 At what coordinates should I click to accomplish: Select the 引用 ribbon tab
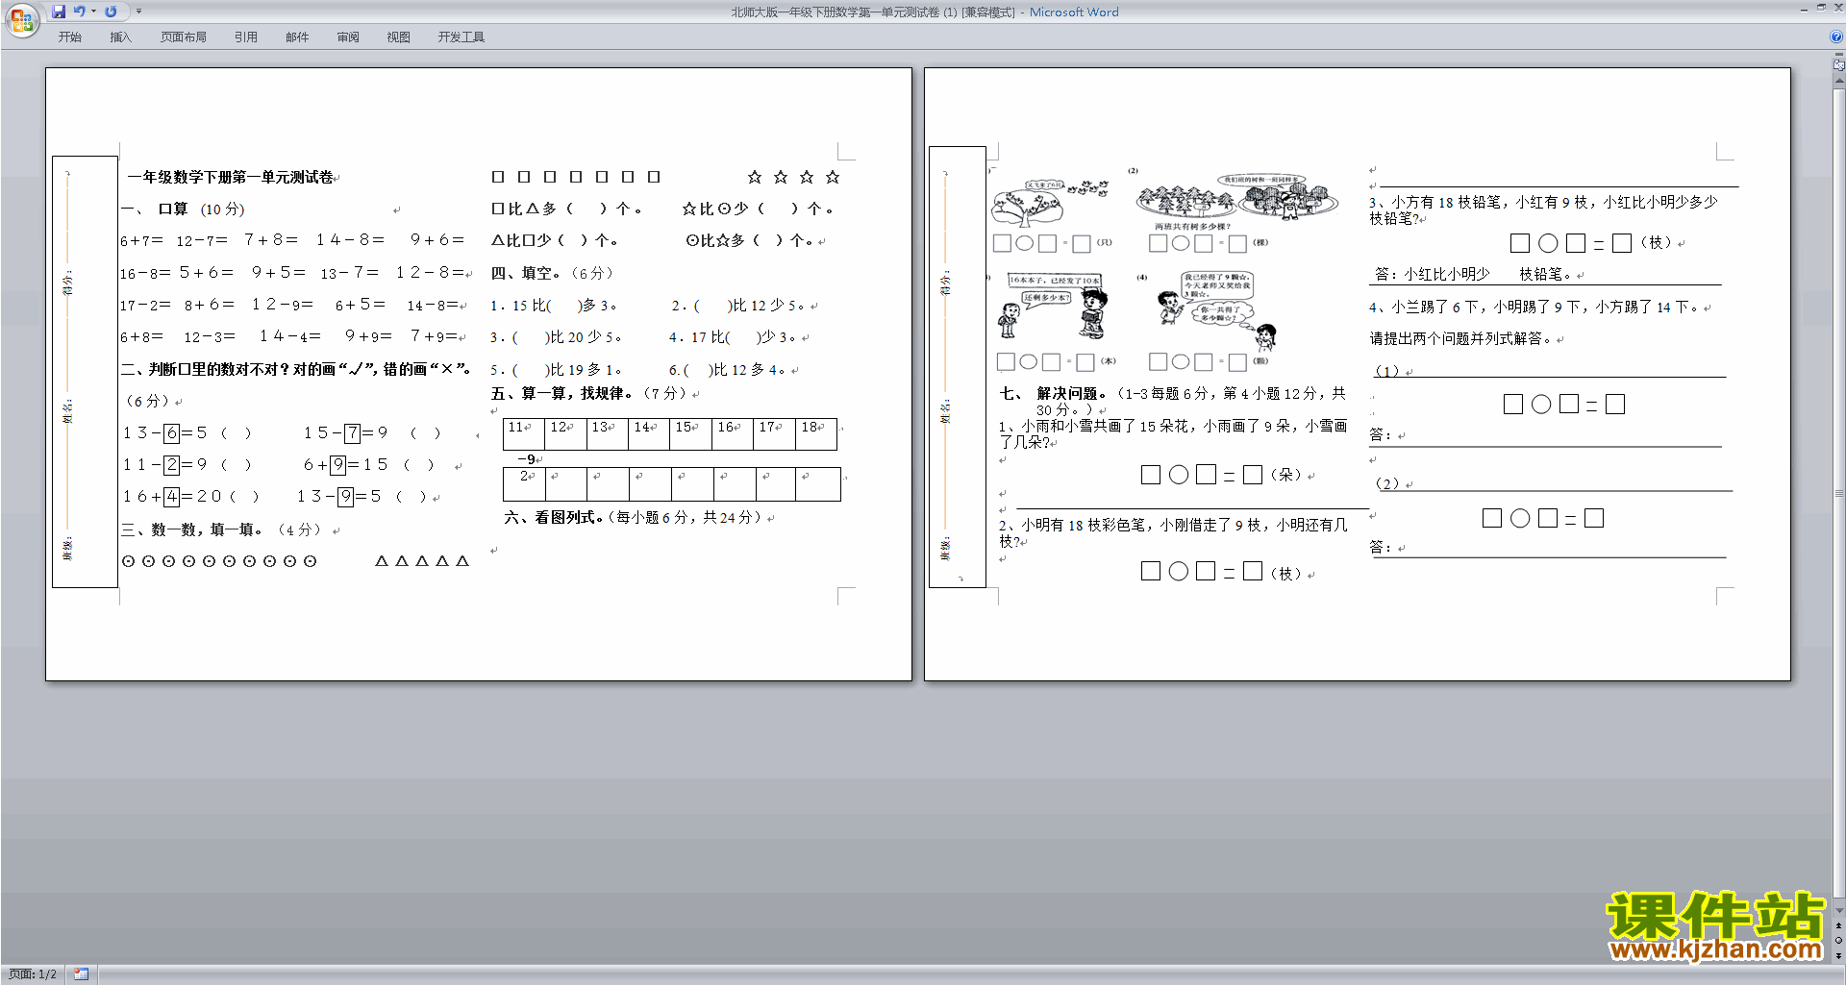245,37
